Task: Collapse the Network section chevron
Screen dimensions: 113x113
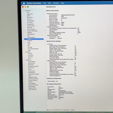Action: click(x=25, y=52)
